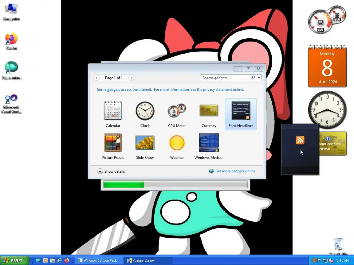The height and width of the screenshot is (265, 354).
Task: Click the Supermium desktop shortcut
Action: [11, 71]
